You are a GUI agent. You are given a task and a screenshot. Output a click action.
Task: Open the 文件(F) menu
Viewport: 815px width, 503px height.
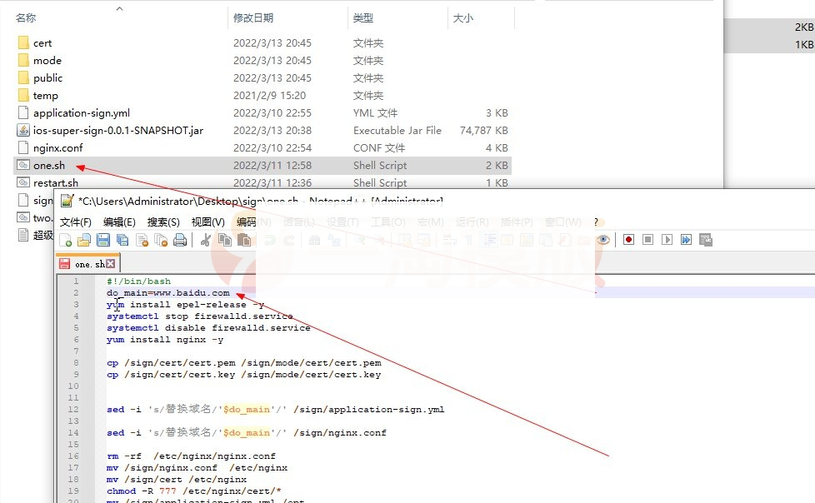(x=76, y=222)
